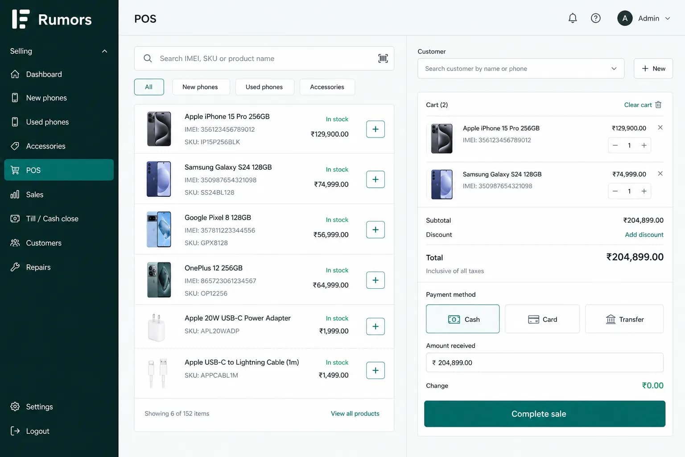685x457 pixels.
Task: Decrease iPhone 15 Pro cart quantity
Action: point(615,145)
